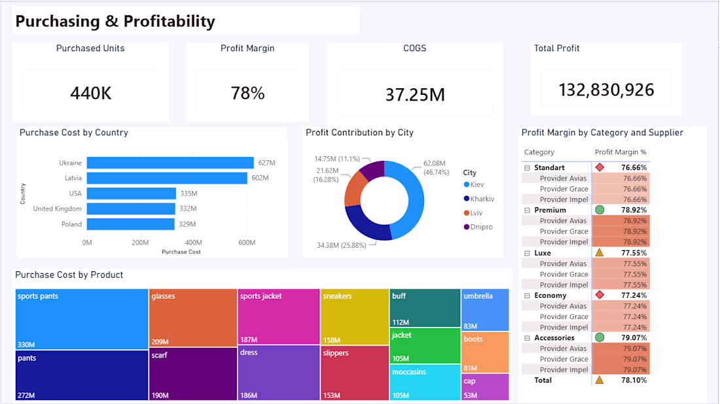Select the sneakers treemap tile
The width and height of the screenshot is (720, 404).
click(x=355, y=317)
